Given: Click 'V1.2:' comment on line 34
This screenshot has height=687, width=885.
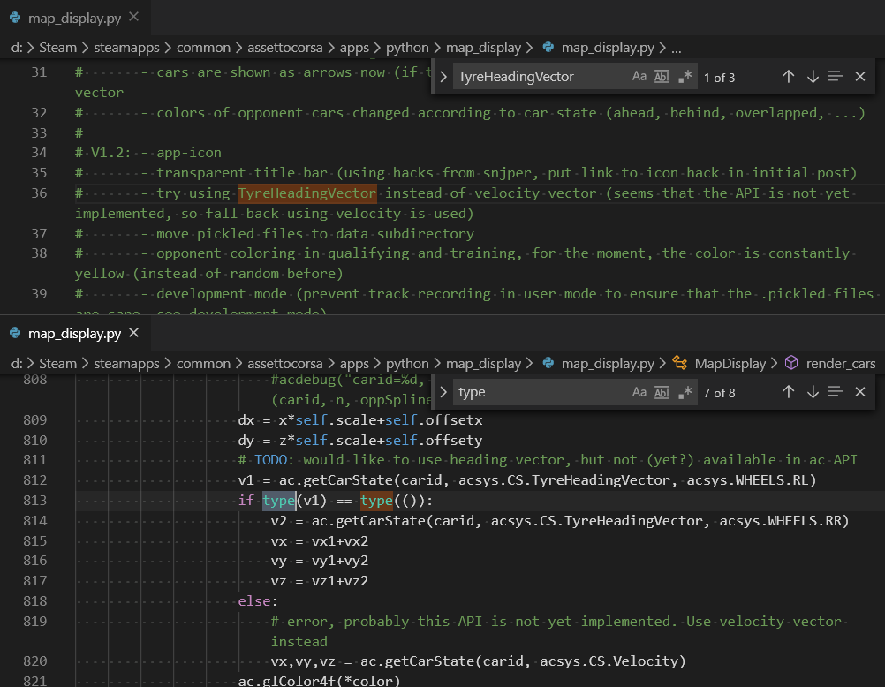Looking at the screenshot, I should (111, 153).
